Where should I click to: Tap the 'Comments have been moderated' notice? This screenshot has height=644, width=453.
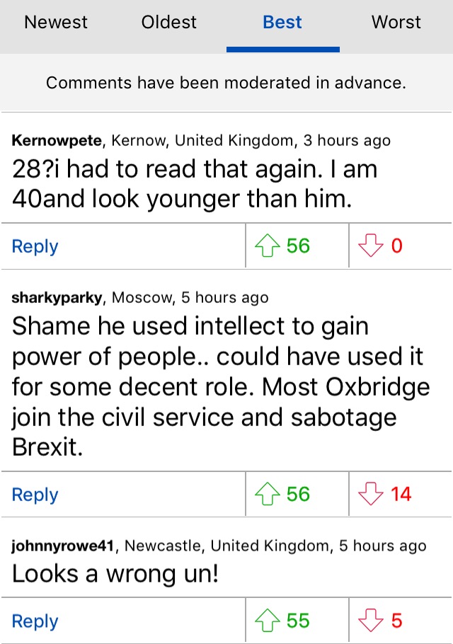tap(226, 83)
